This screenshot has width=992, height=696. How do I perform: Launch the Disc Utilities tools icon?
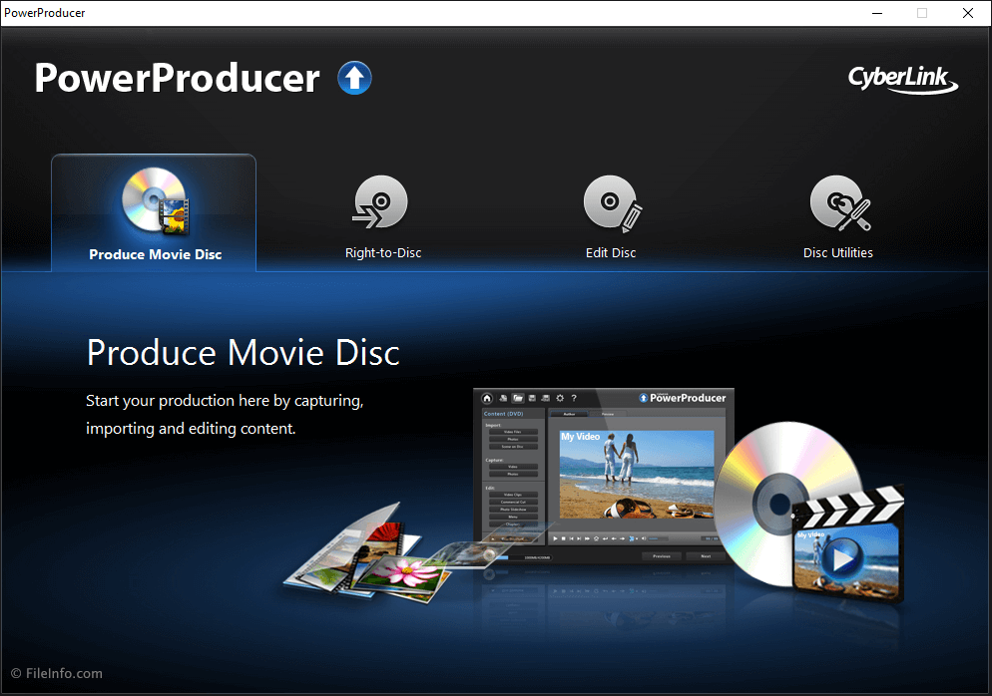pyautogui.click(x=840, y=203)
